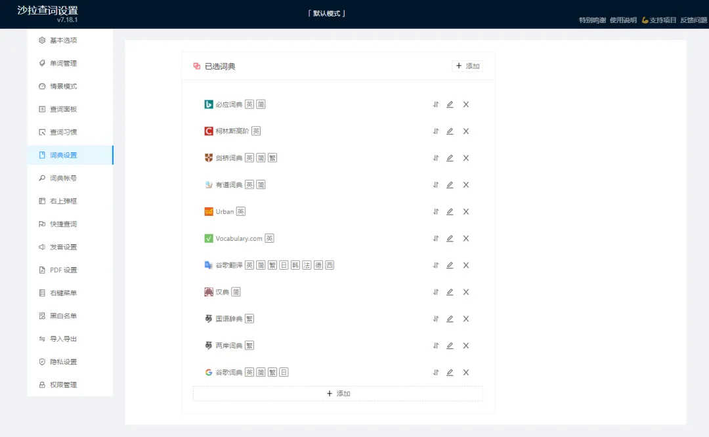Go to 隐私设置 section

click(x=70, y=362)
